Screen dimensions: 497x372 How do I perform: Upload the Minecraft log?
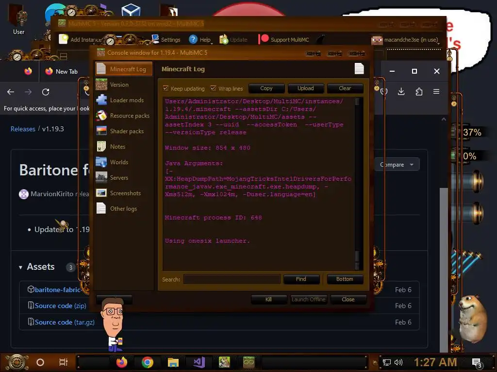(306, 88)
